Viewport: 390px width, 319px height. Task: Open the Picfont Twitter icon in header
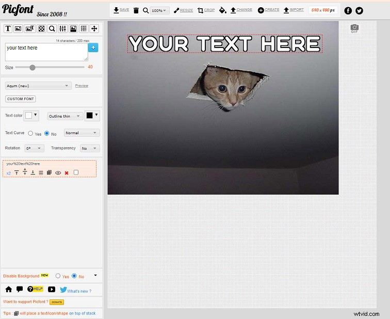[x=359, y=10]
